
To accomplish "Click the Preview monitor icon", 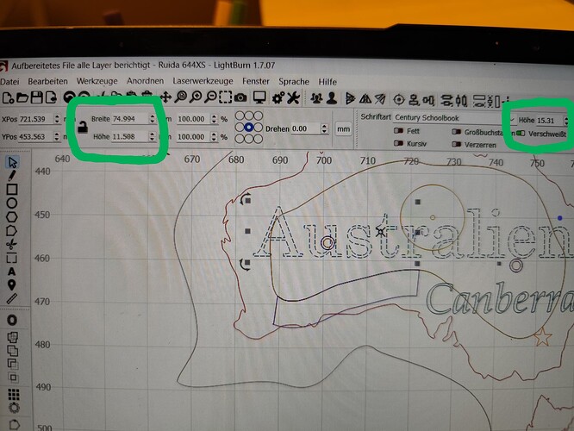I will click(x=259, y=97).
